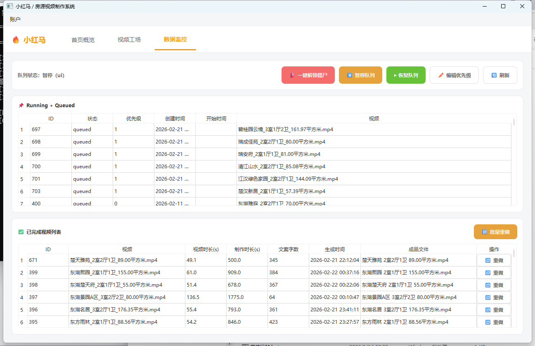Open 编辑优先级 pencil edit button
Image resolution: width=535 pixels, height=346 pixels.
pyautogui.click(x=454, y=75)
